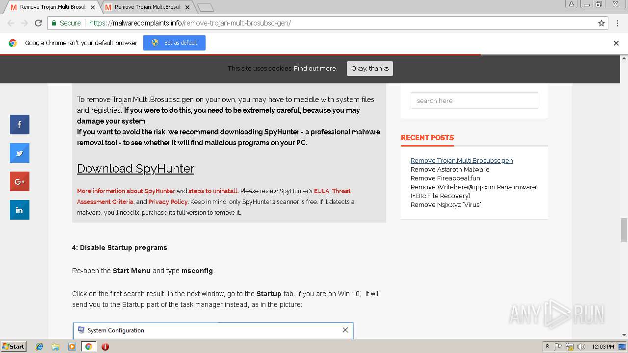Open Chrome three-dot menu
The width and height of the screenshot is (628, 353).
click(x=617, y=23)
